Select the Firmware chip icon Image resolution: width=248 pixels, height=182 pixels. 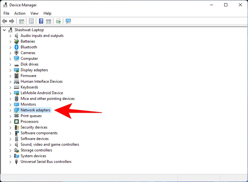[17, 76]
